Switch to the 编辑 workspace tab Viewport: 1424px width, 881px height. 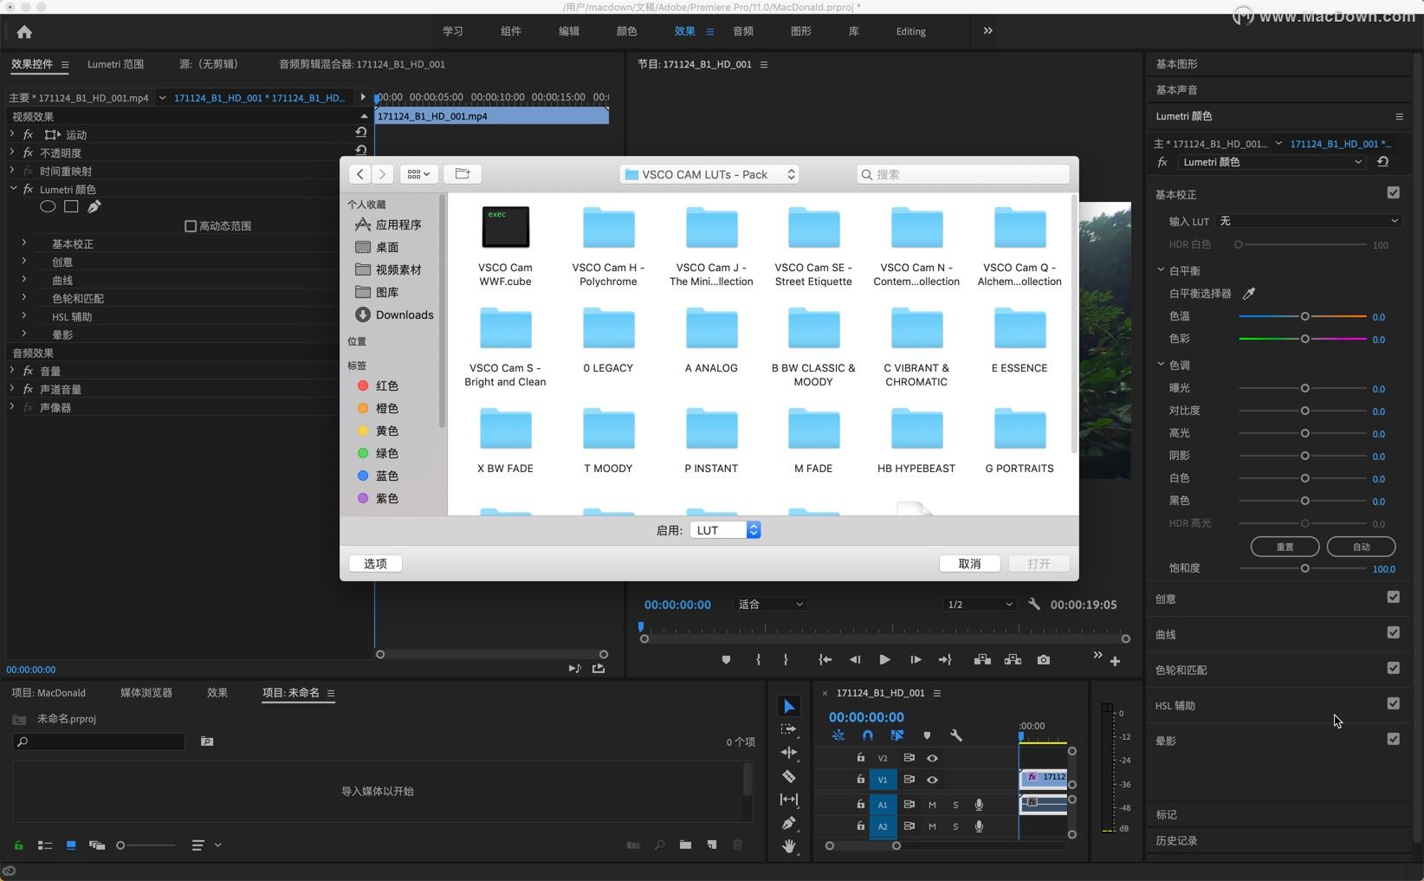pos(568,31)
